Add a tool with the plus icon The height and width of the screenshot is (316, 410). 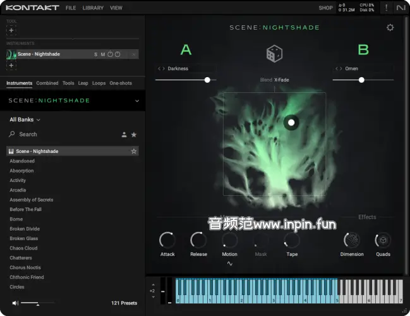click(x=11, y=30)
